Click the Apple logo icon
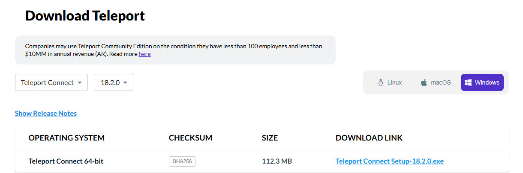 coord(424,82)
